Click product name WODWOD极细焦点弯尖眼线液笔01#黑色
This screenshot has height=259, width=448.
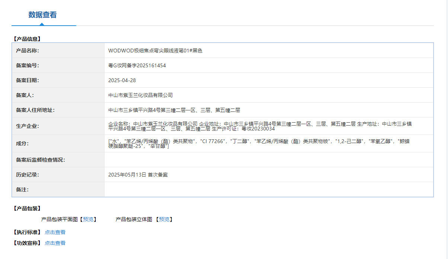(x=155, y=51)
